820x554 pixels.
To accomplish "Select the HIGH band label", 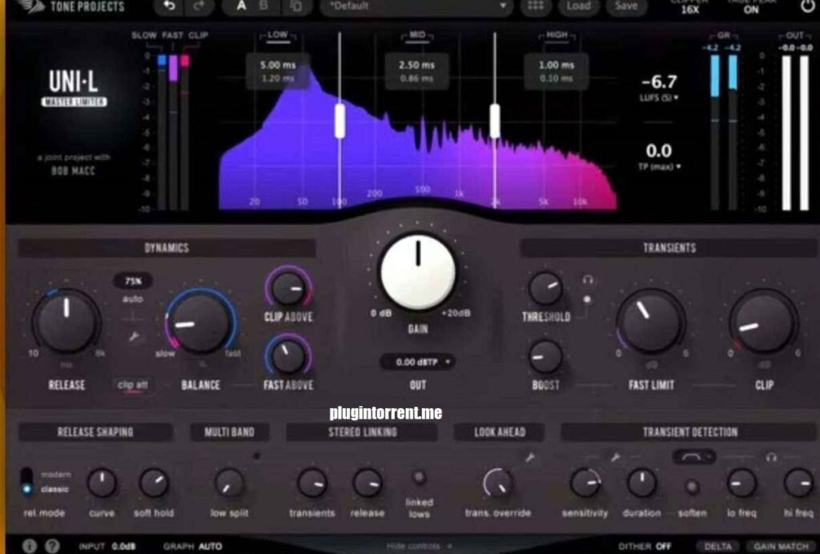I will (x=557, y=34).
